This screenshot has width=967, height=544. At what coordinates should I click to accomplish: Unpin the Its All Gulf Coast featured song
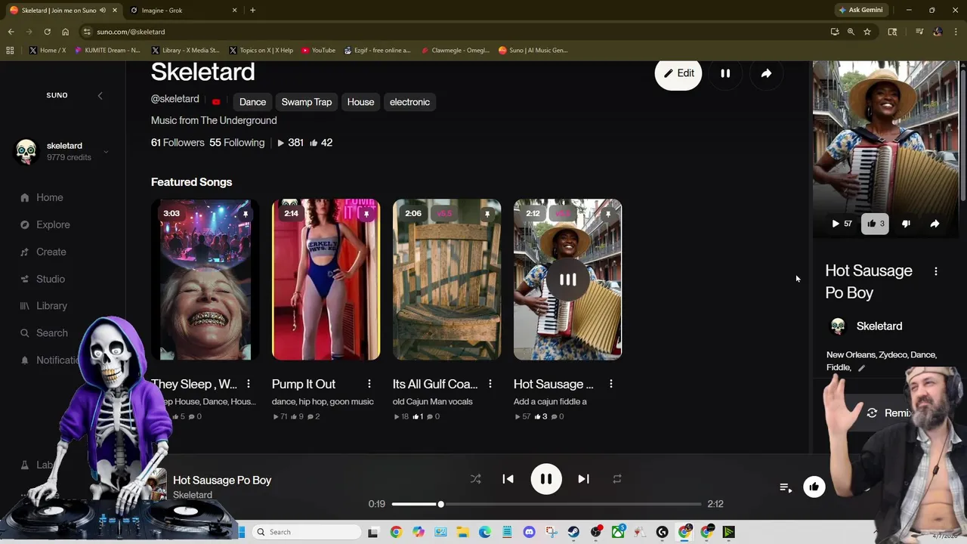click(x=487, y=214)
